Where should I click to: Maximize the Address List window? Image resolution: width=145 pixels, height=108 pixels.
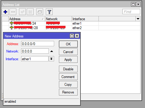pyautogui.click(x=133, y=4)
